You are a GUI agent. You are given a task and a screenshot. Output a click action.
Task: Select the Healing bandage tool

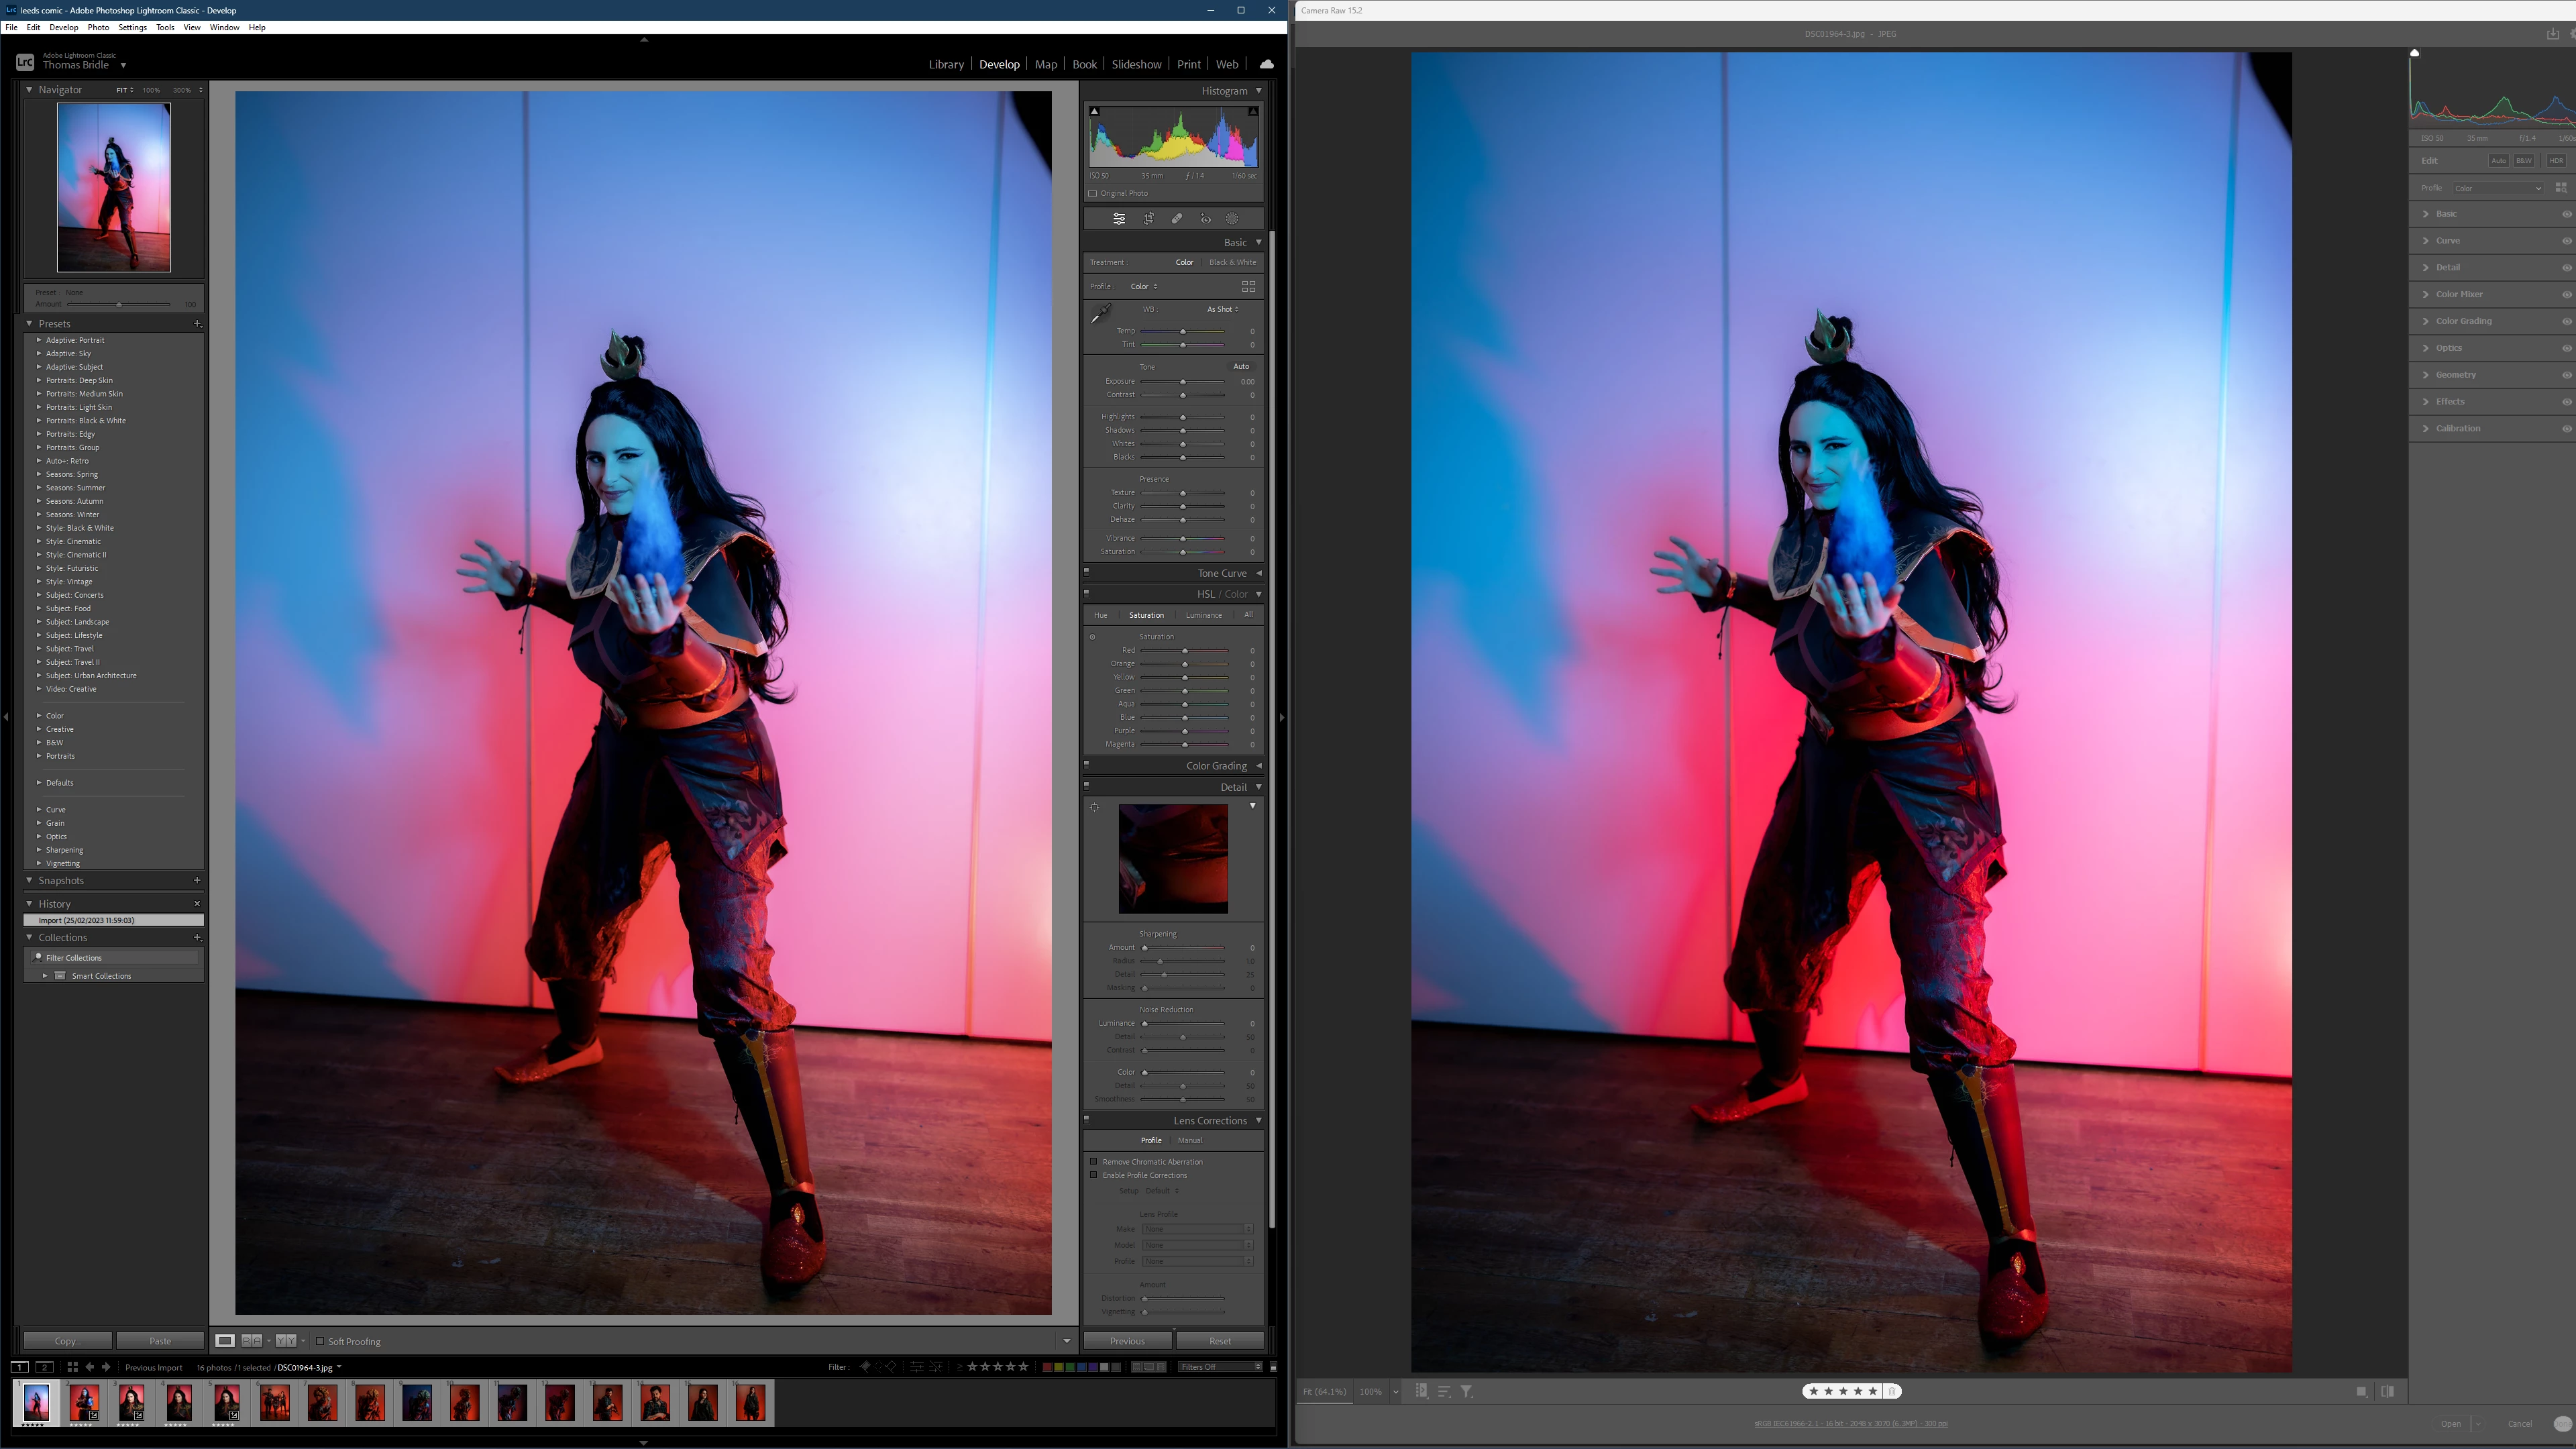(x=1177, y=219)
